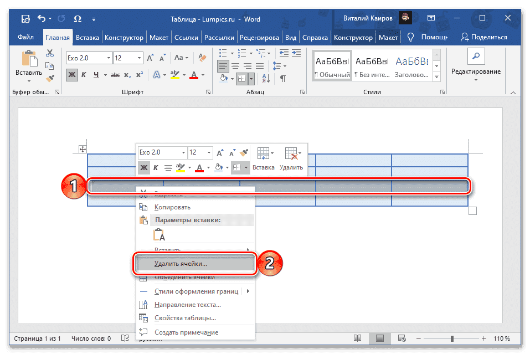
Task: Click the word count (Число слов) indicator
Action: [91, 338]
